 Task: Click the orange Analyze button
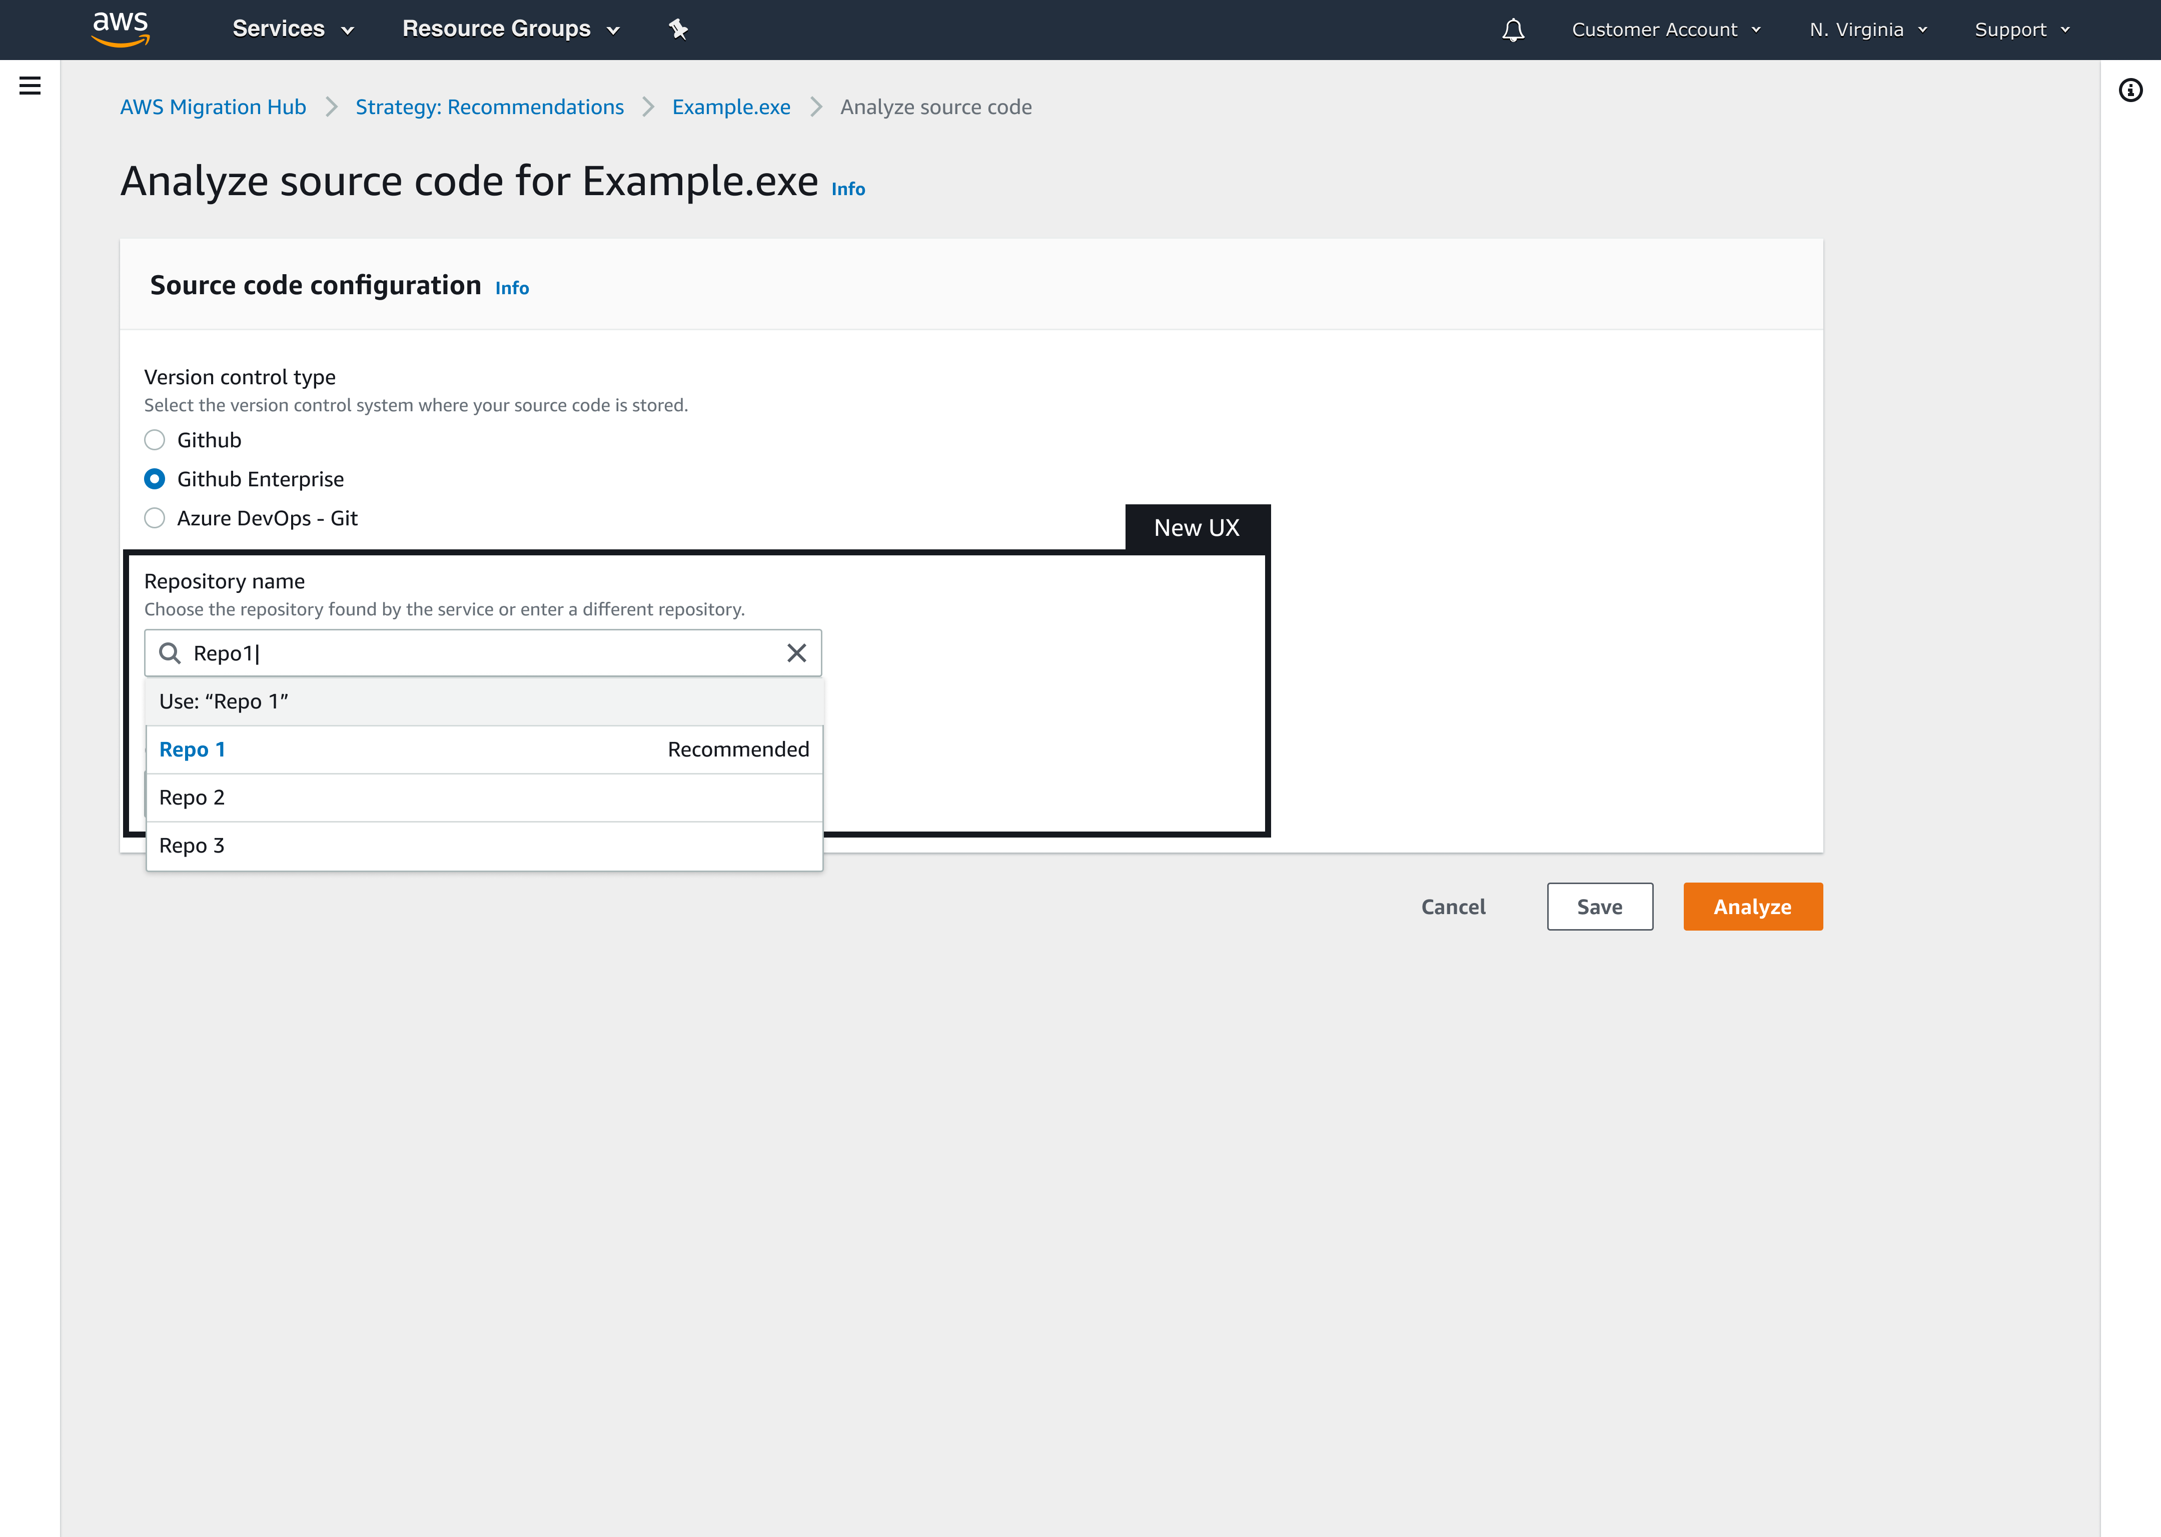(x=1751, y=907)
